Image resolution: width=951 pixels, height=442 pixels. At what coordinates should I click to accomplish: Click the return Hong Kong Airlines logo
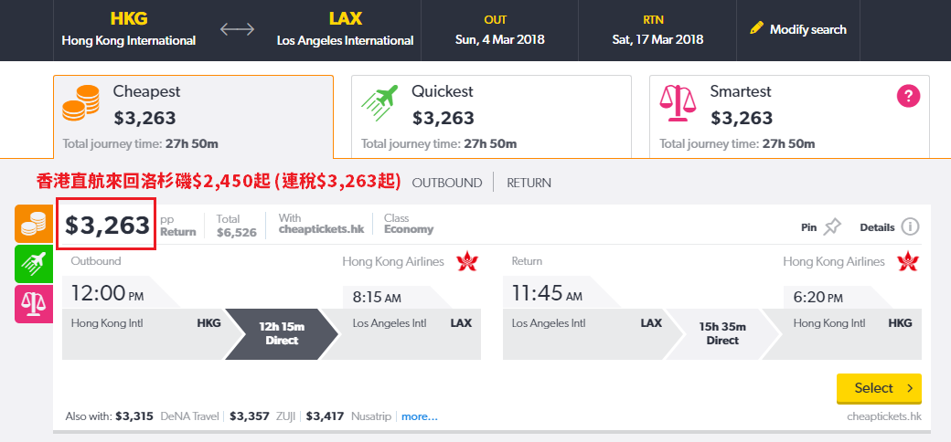[x=908, y=261]
